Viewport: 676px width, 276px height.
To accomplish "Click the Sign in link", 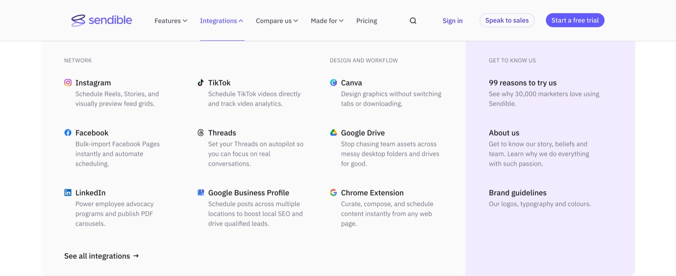I will 452,21.
